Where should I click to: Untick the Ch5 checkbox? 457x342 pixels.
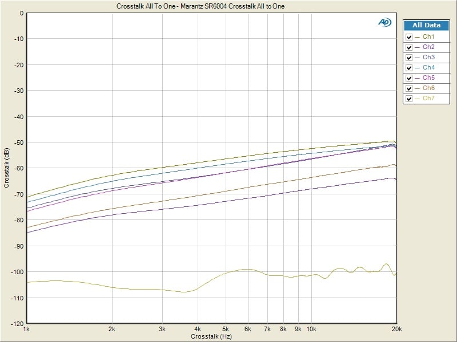click(x=409, y=78)
